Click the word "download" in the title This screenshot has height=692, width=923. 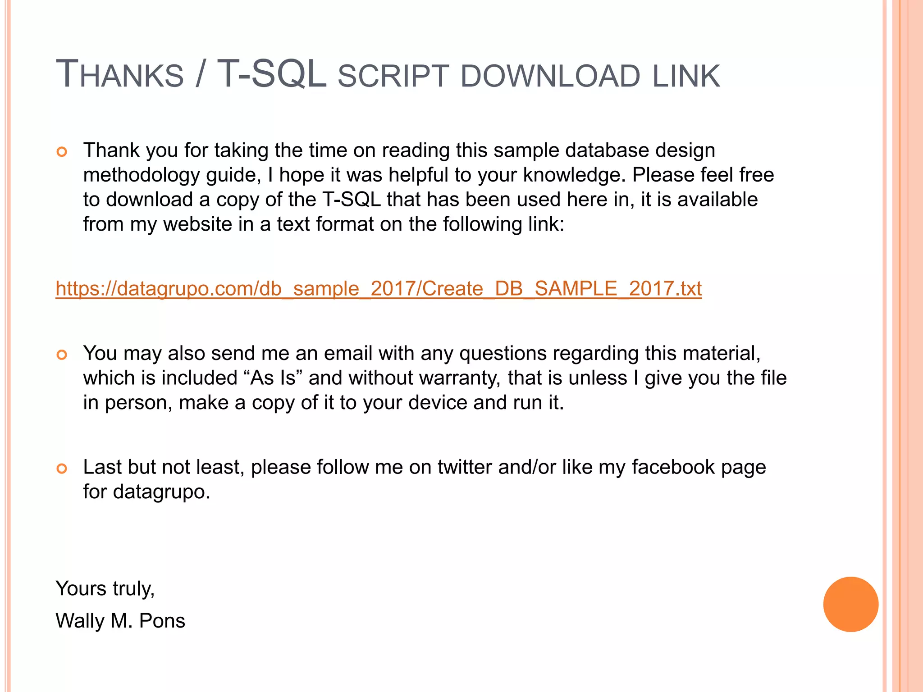point(550,76)
